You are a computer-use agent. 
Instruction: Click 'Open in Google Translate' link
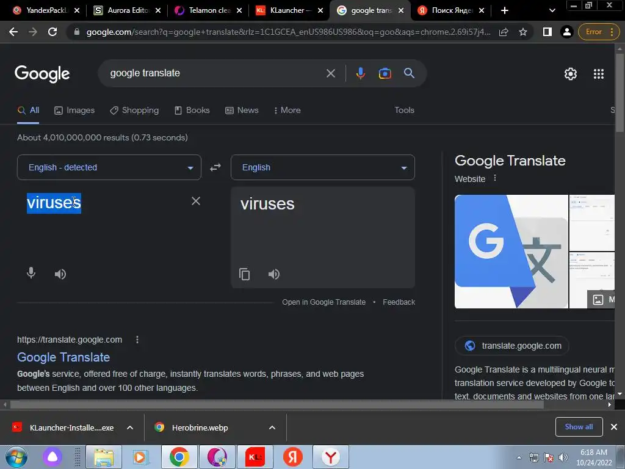(x=323, y=302)
